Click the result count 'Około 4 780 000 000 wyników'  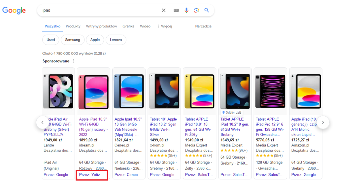pyautogui.click(x=68, y=53)
